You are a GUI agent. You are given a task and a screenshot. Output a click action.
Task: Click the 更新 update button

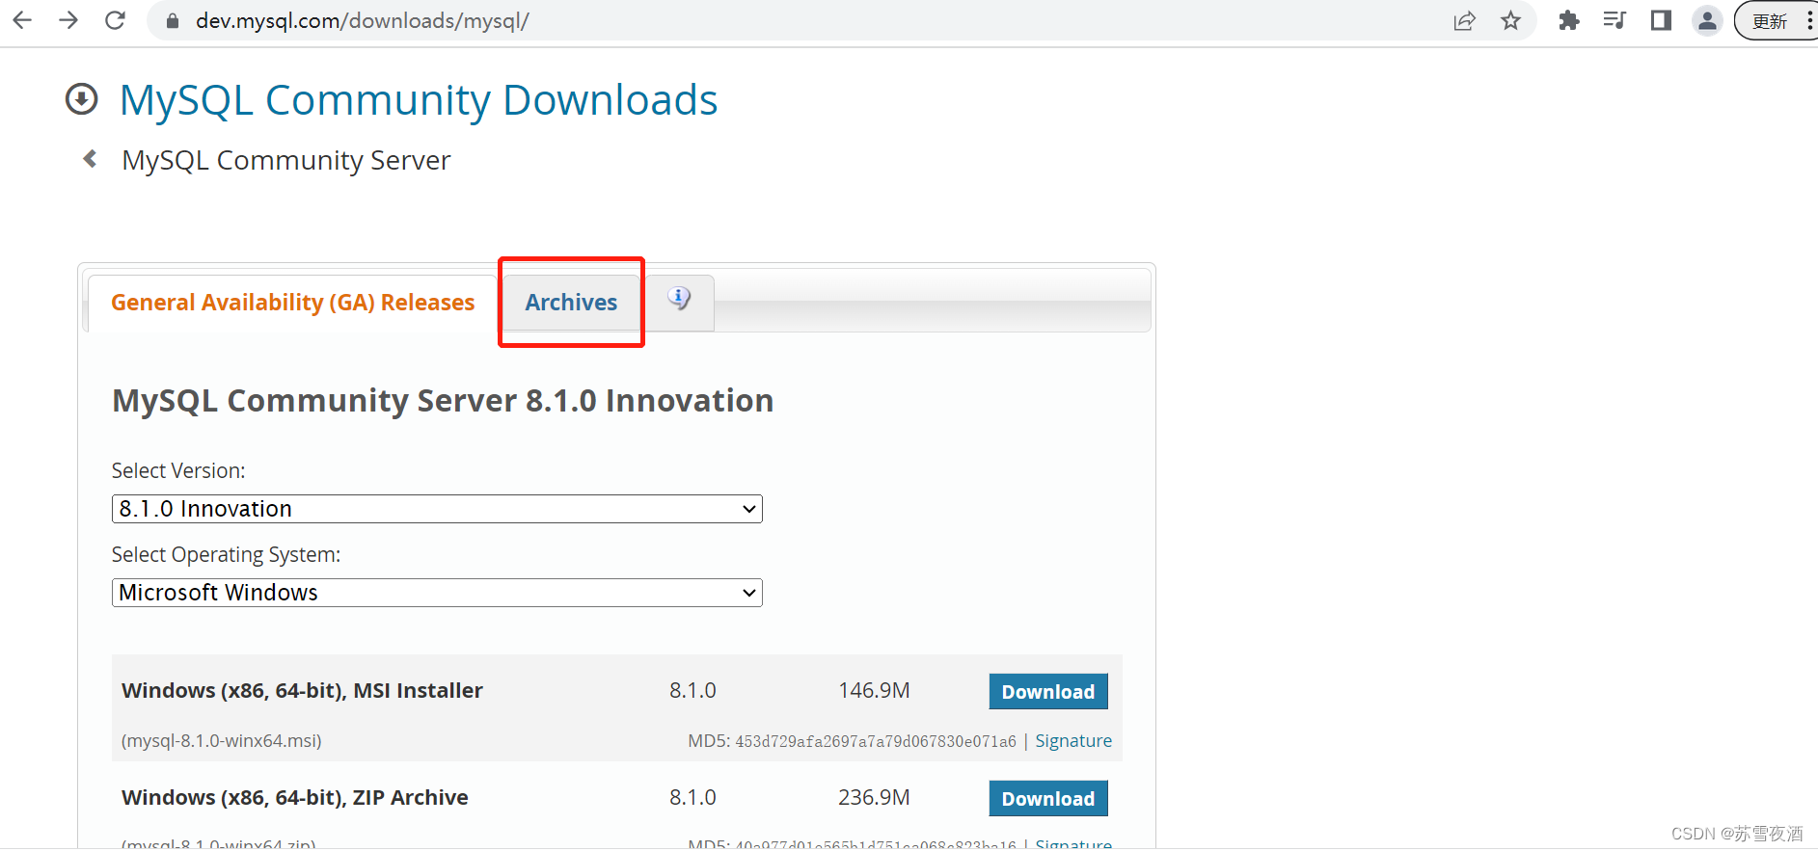pos(1770,21)
